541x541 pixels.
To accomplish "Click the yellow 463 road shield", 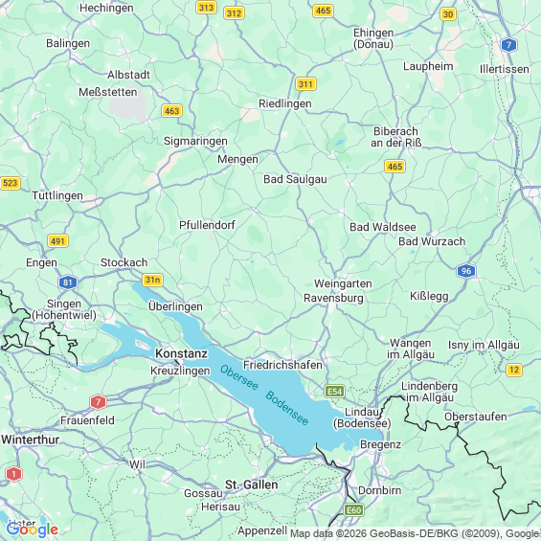I will pos(171,111).
